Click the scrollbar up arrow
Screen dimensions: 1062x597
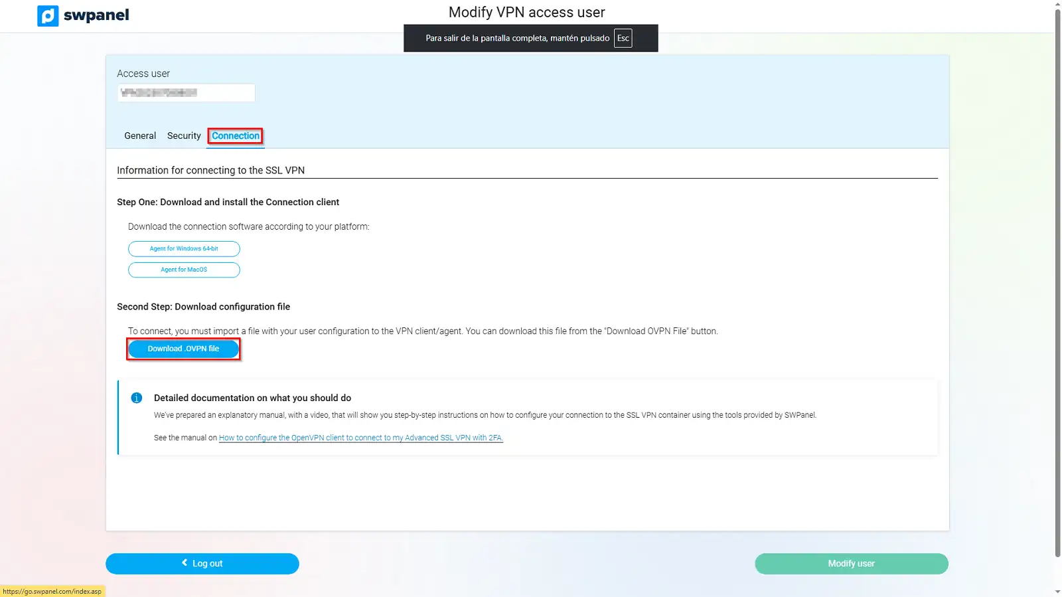1057,4
